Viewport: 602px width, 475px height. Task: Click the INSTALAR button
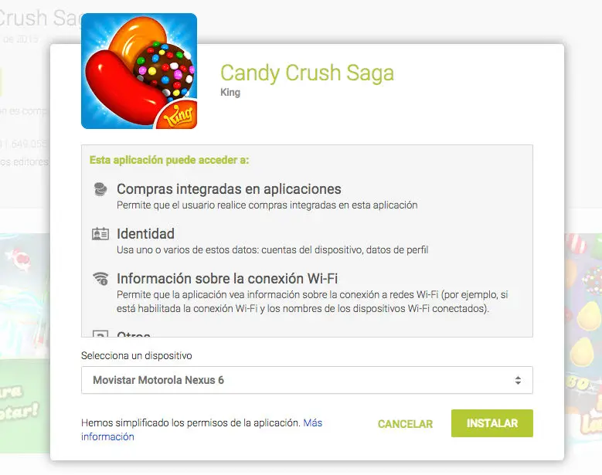tap(492, 423)
